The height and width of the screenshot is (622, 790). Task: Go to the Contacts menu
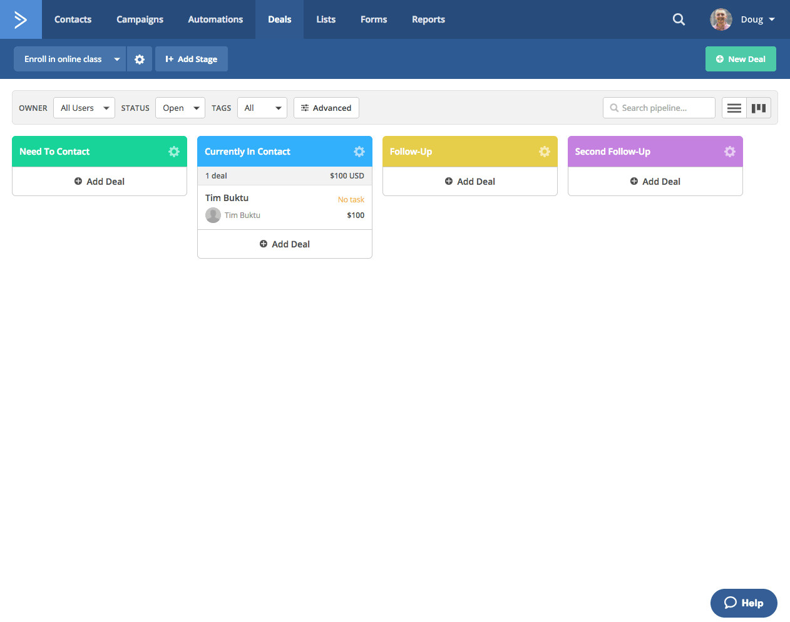73,19
